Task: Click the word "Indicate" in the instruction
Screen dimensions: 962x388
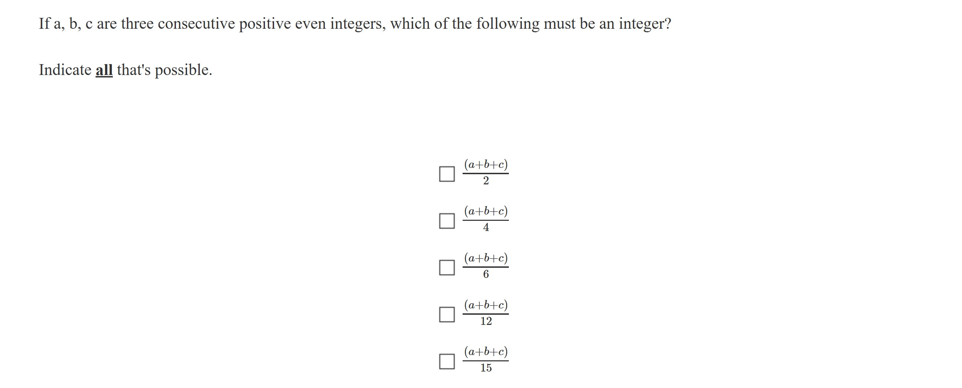Action: click(x=65, y=70)
